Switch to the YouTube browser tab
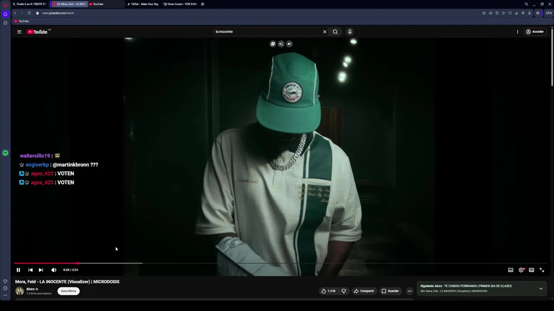554x311 pixels. tap(106, 4)
